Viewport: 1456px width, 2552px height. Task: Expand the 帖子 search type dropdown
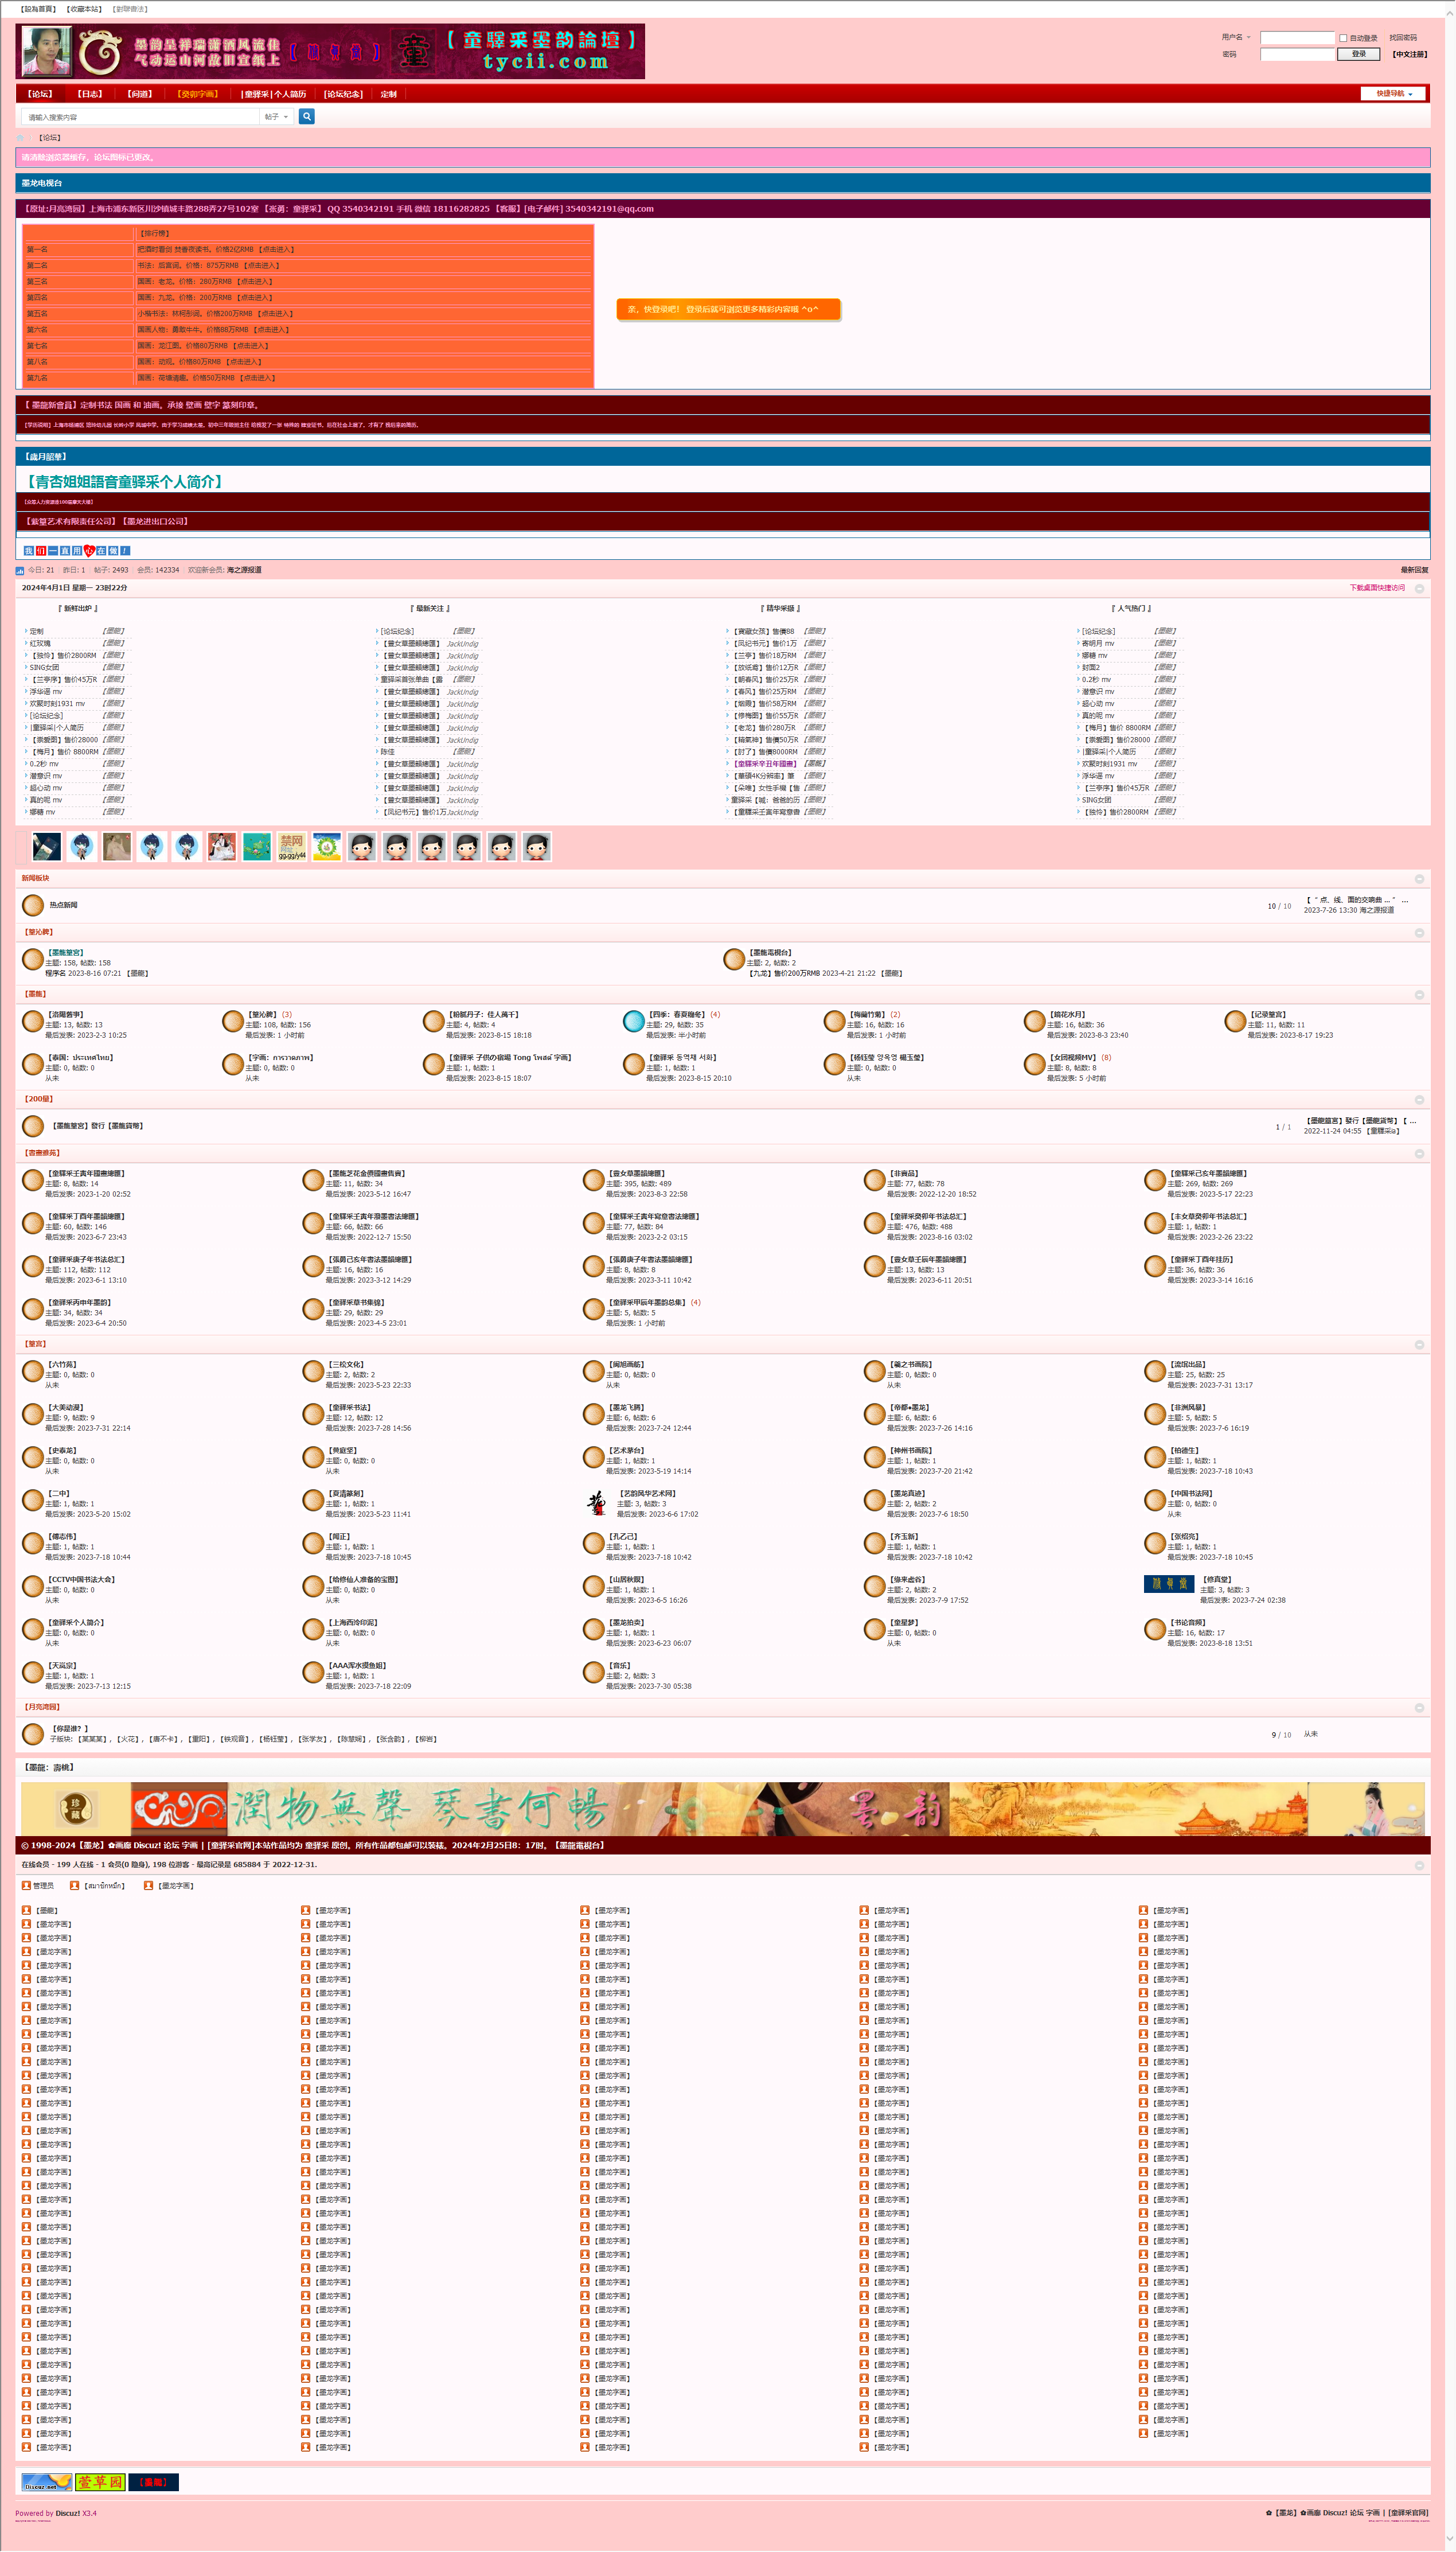click(276, 117)
